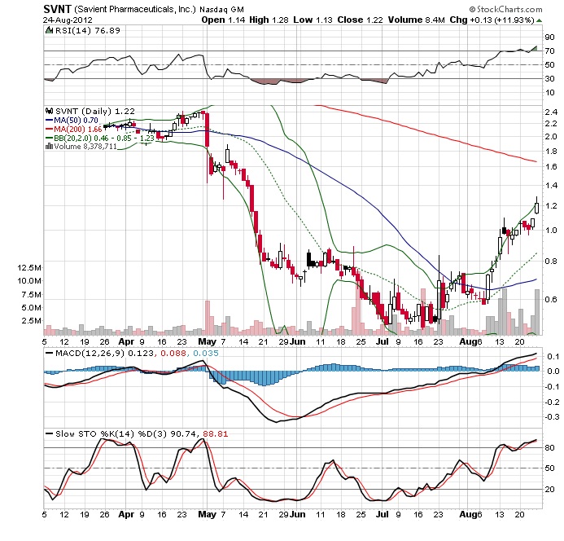The width and height of the screenshot is (564, 541).
Task: Click the volume bars icon in the legend
Action: (x=50, y=146)
